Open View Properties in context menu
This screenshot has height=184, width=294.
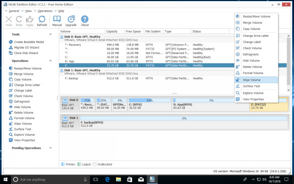[256, 99]
